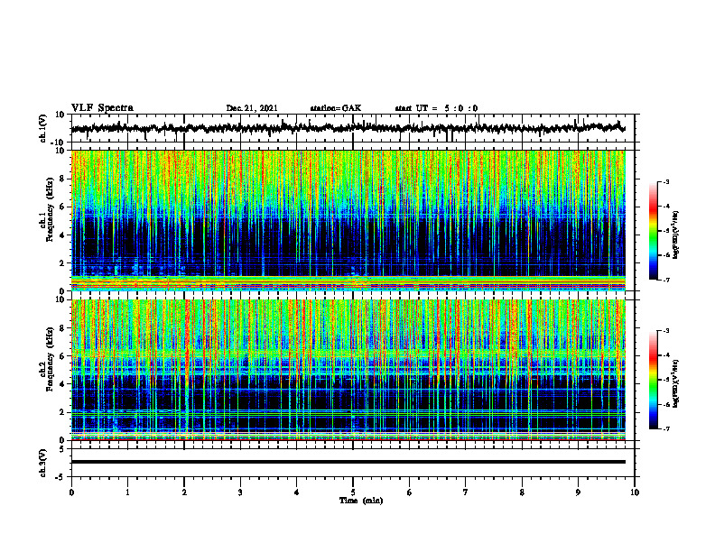Click inside the ch.2 spectrogram panel

click(x=348, y=370)
